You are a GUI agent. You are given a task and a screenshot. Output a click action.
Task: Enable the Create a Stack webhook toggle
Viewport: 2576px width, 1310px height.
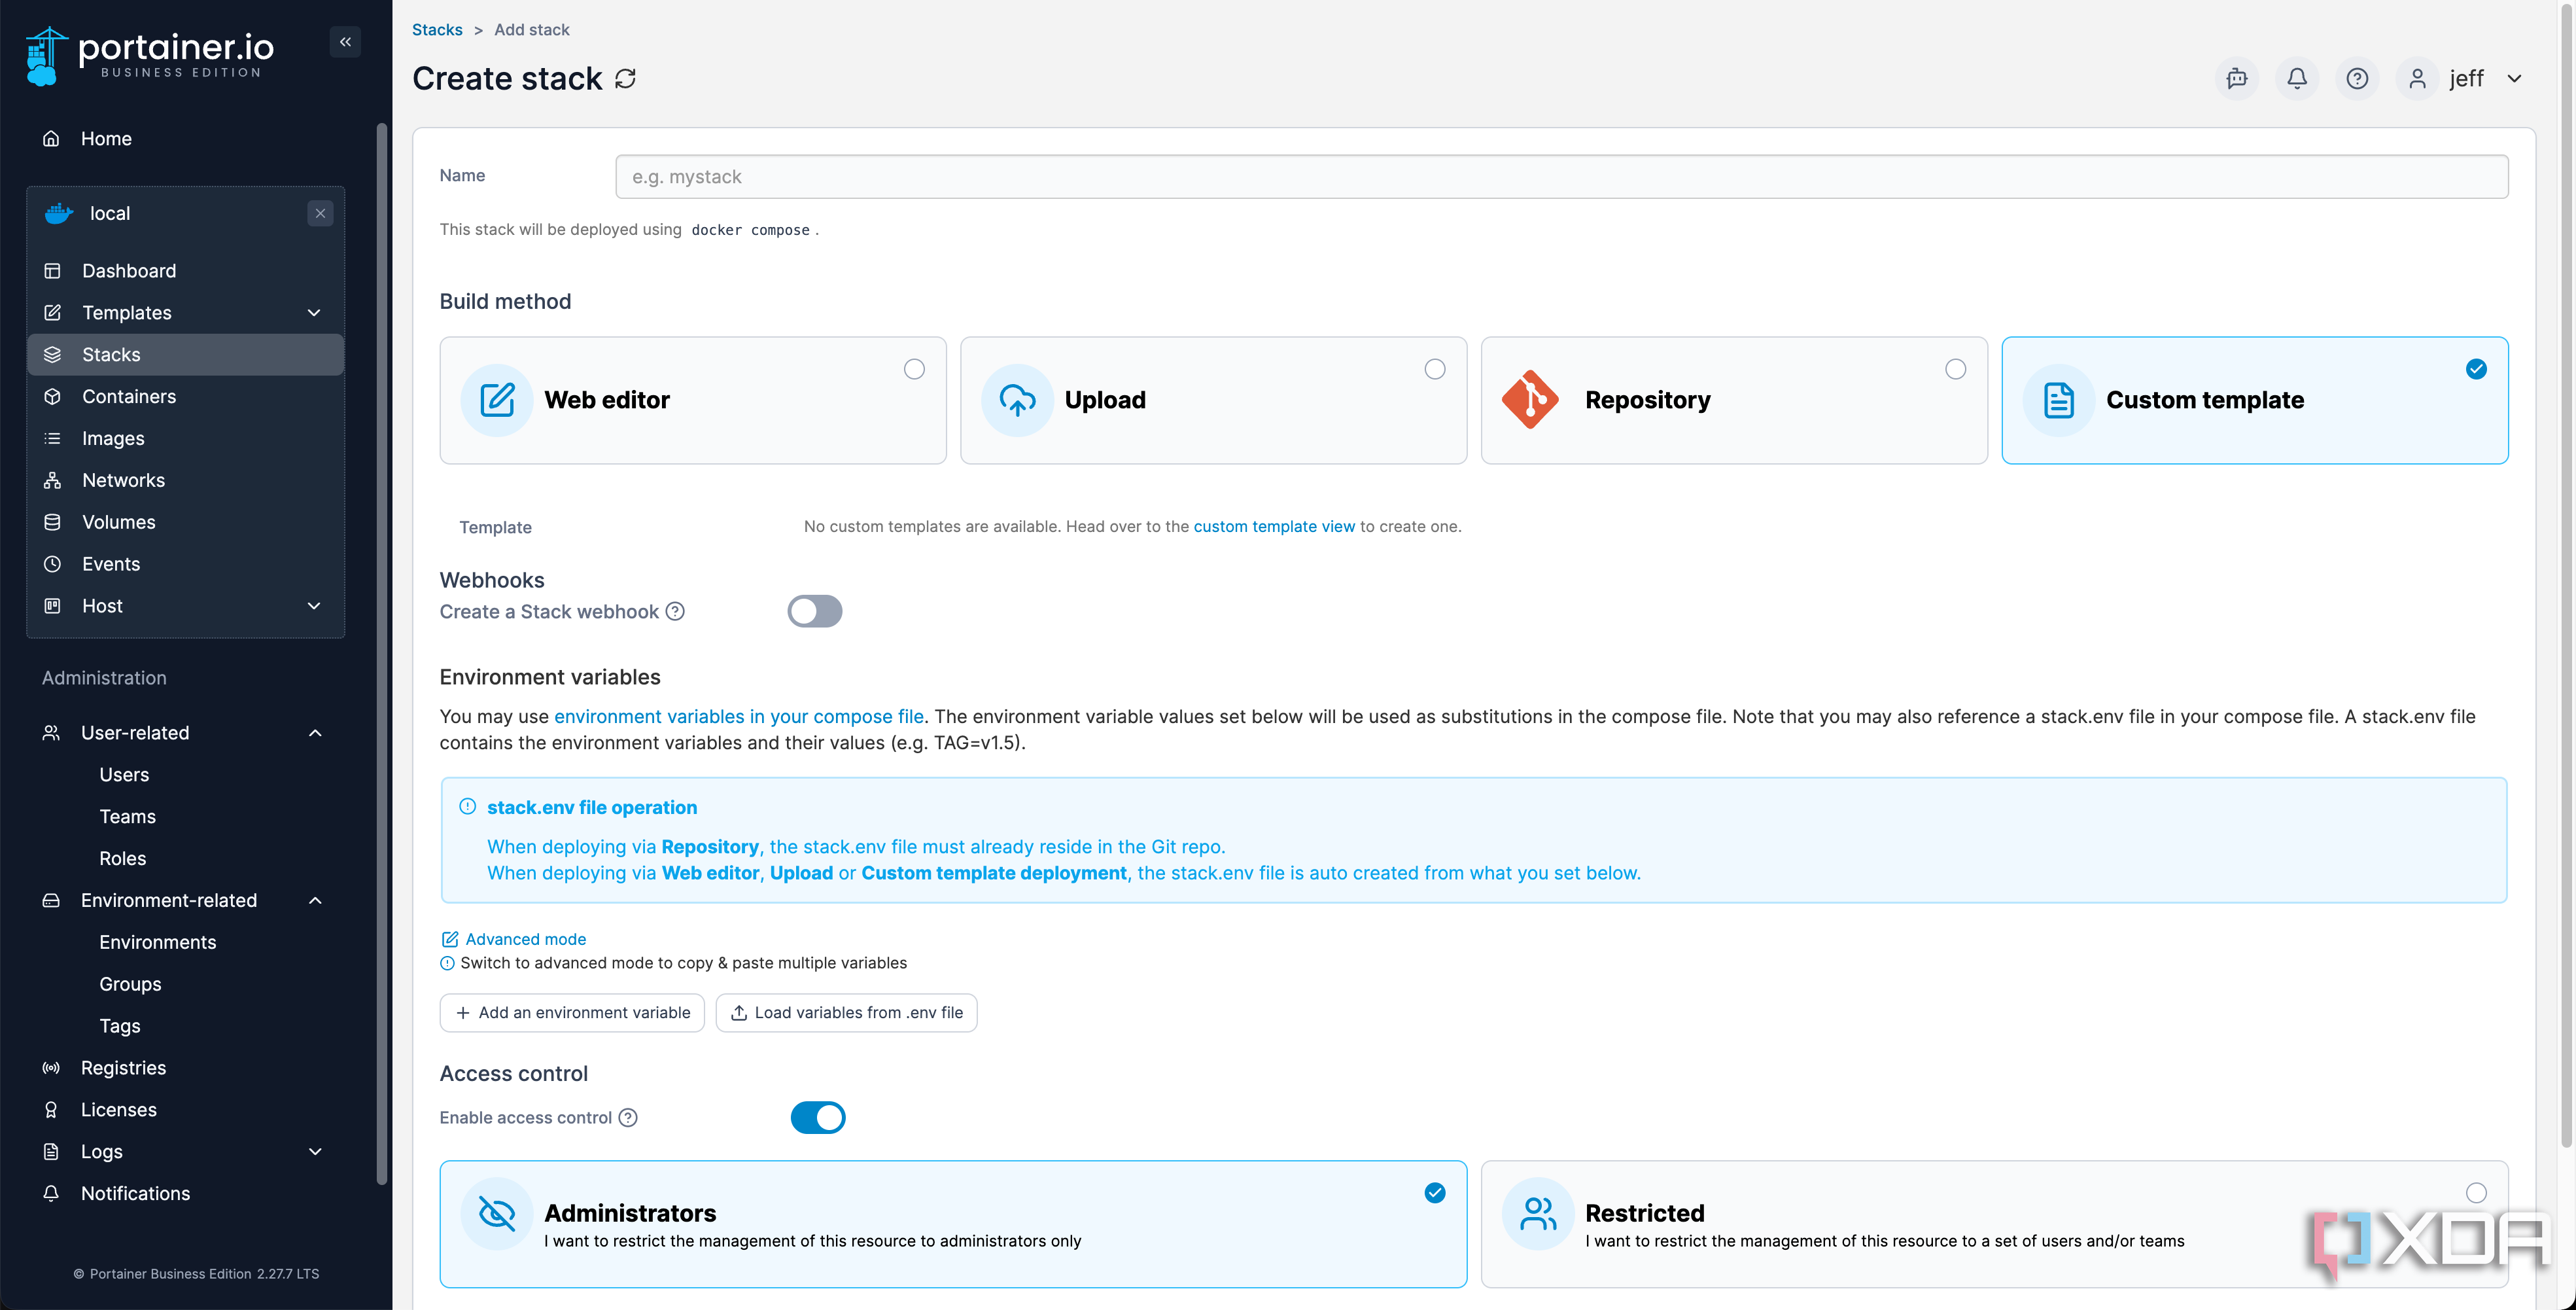pos(814,611)
